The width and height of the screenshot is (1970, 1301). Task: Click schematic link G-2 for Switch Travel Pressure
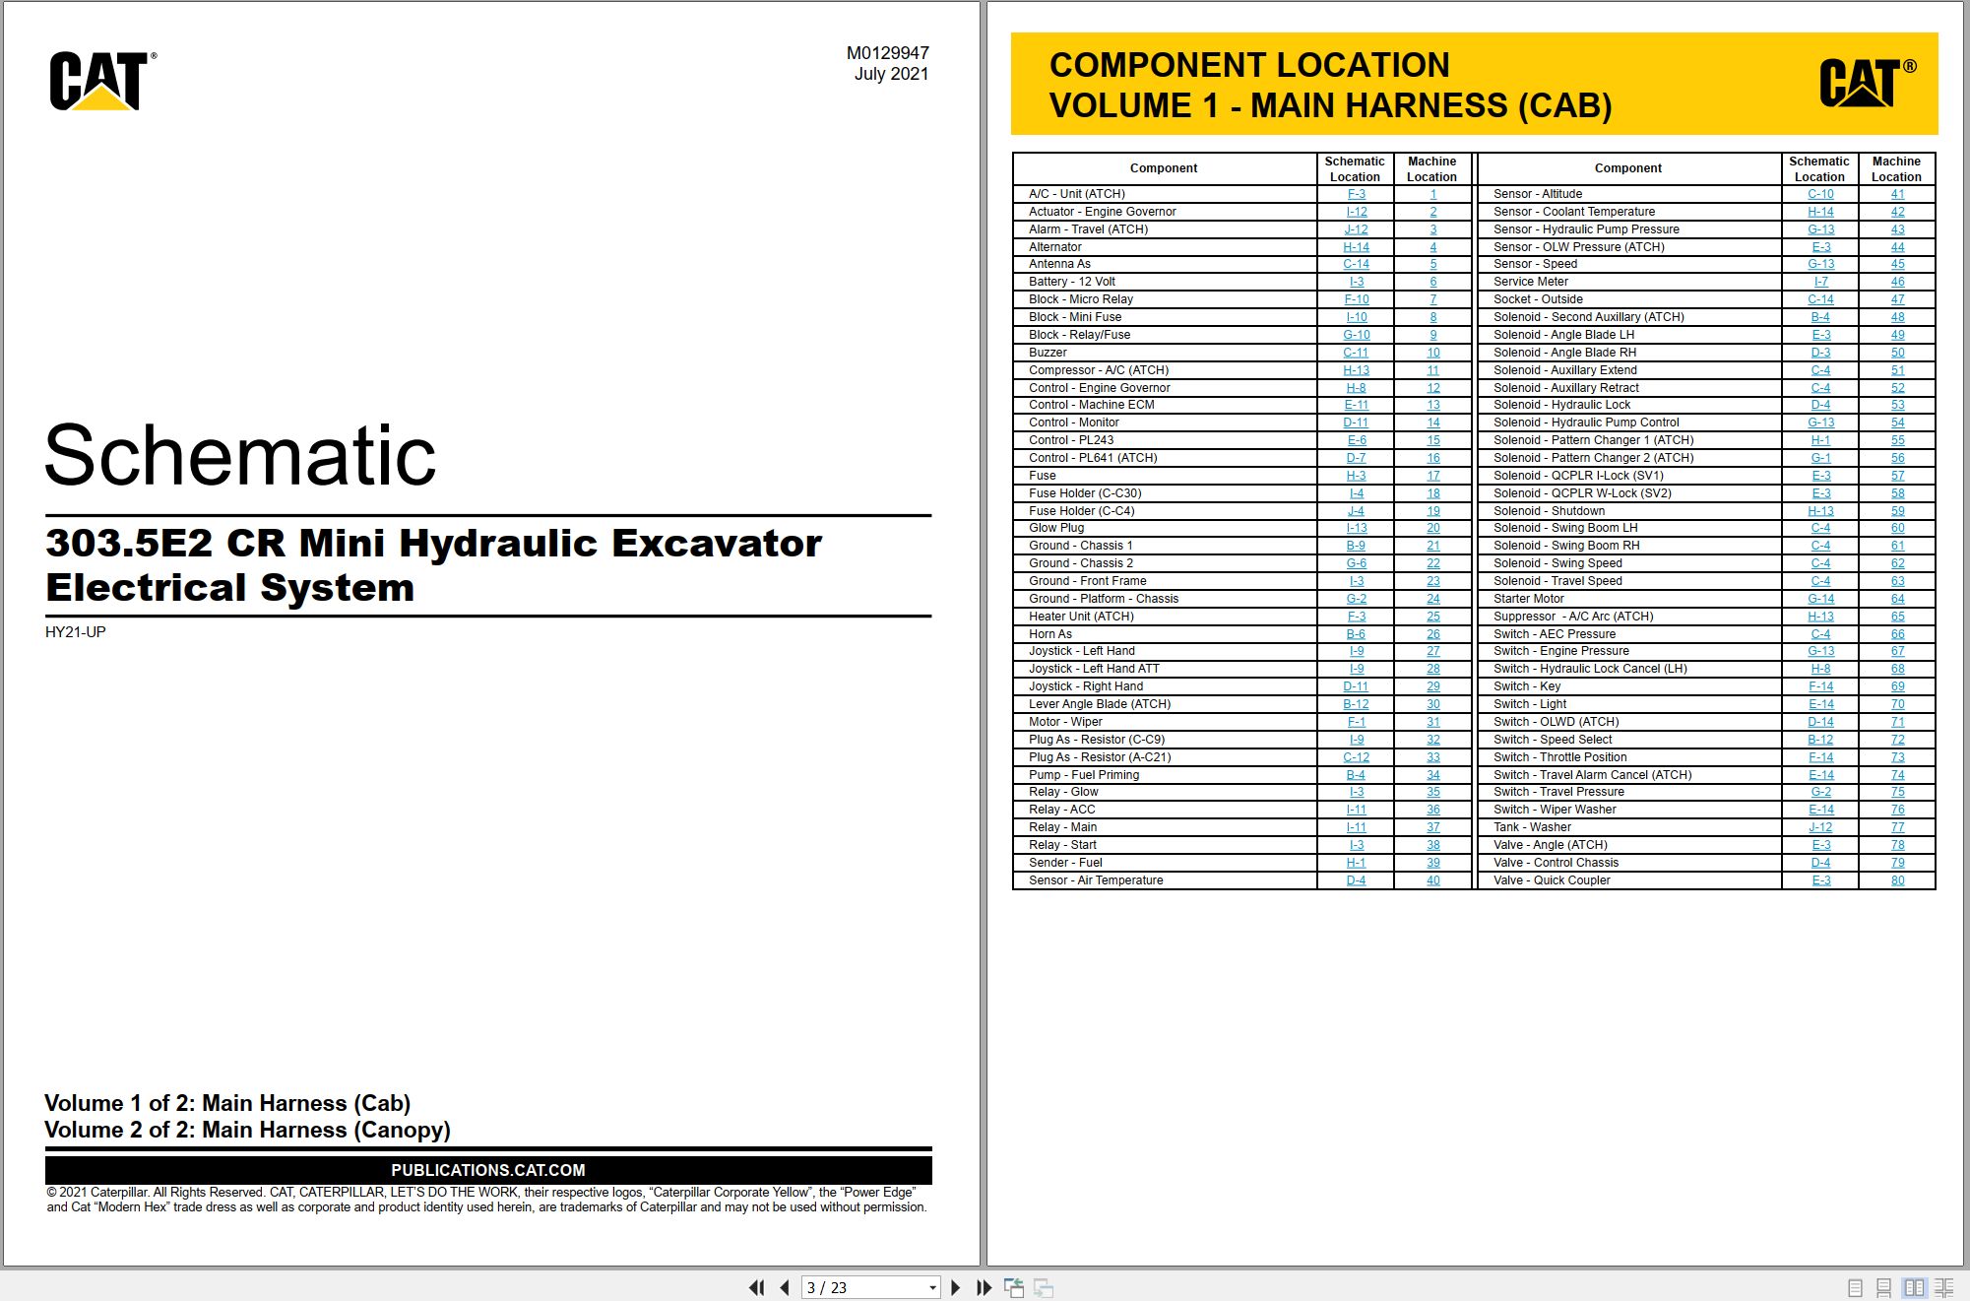pyautogui.click(x=1820, y=792)
